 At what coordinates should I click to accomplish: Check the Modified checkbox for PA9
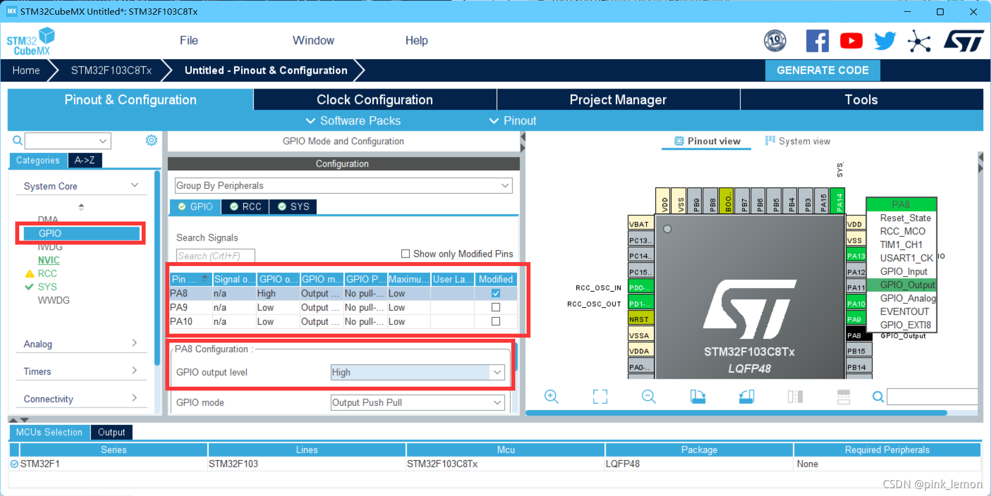[495, 307]
